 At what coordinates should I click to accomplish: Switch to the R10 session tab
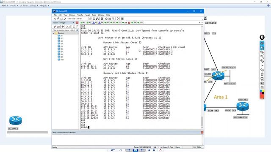pyautogui.click(x=140, y=22)
